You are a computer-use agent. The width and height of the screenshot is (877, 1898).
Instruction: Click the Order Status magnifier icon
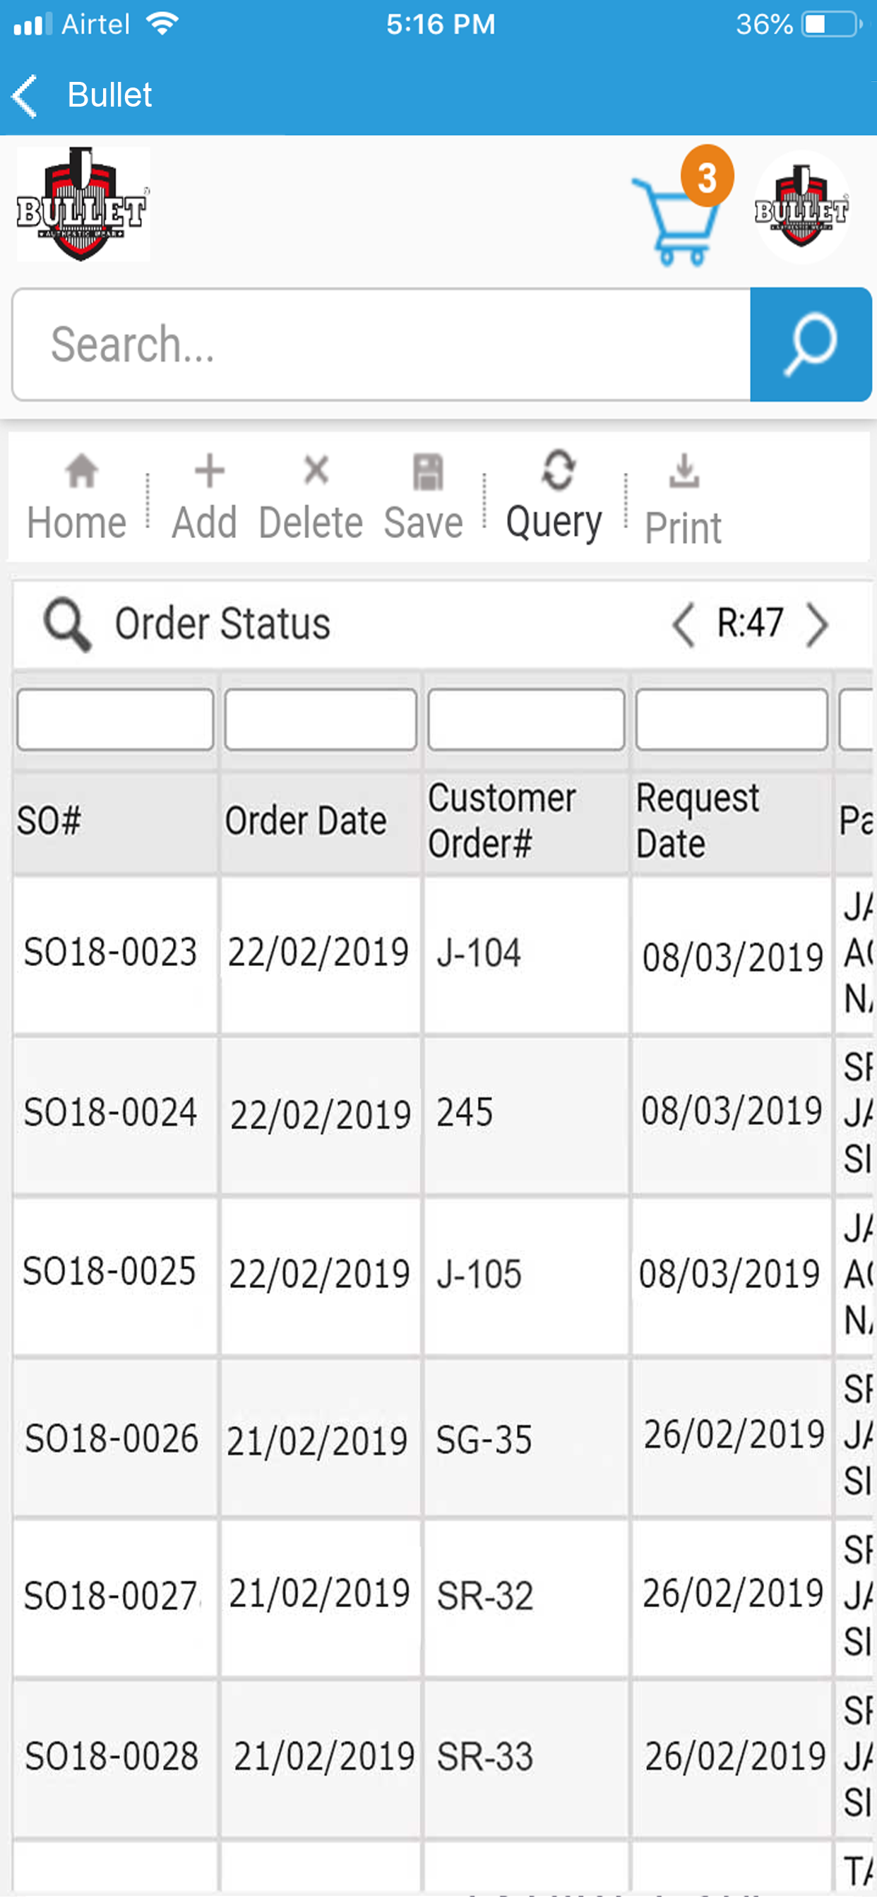coord(67,624)
